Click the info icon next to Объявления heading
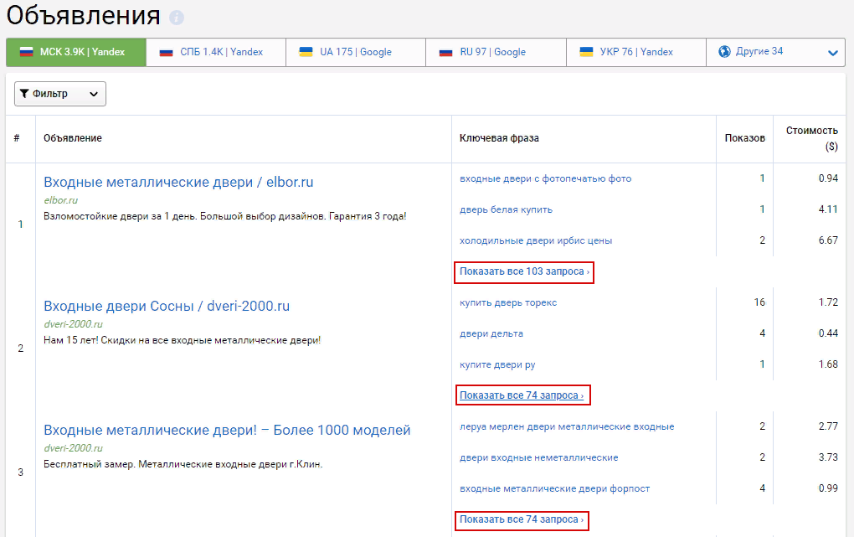The height and width of the screenshot is (537, 854). click(177, 18)
